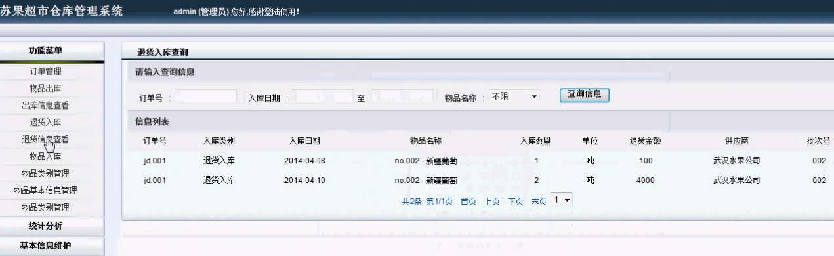This screenshot has width=834, height=256.
Task: Click the 下页 pagination link
Action: point(515,202)
